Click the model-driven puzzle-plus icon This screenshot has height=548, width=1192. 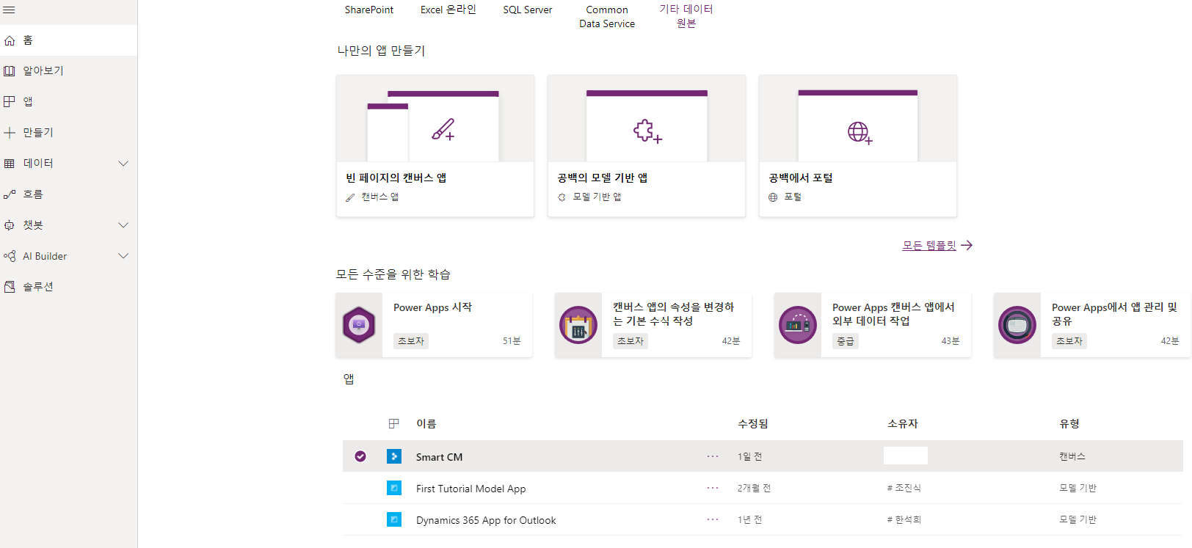[647, 131]
